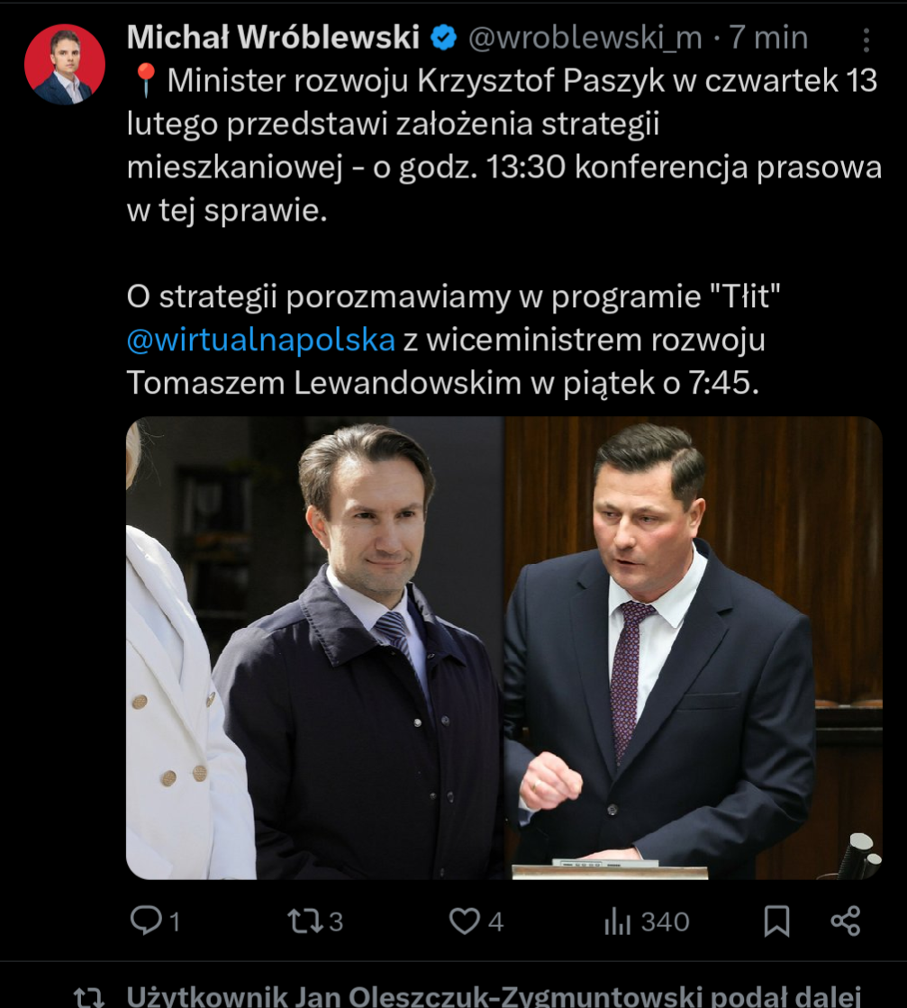Open the three-dot more options menu
This screenshot has width=907, height=1008.
(866, 40)
